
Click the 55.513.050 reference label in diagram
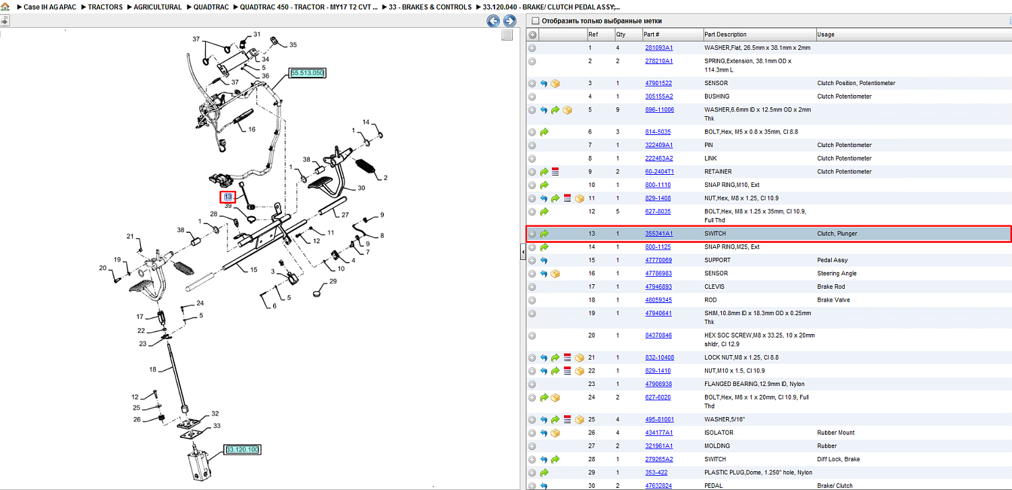click(308, 73)
